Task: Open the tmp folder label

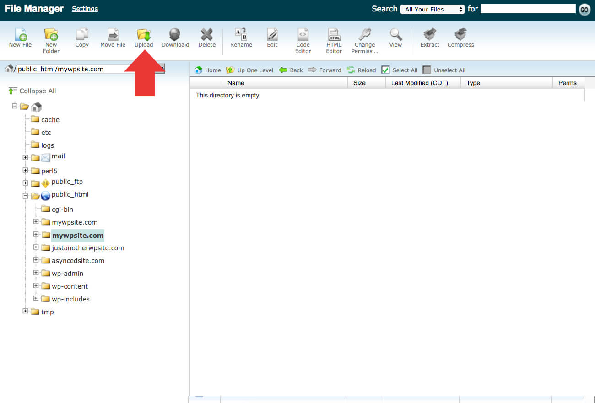Action: click(x=48, y=312)
